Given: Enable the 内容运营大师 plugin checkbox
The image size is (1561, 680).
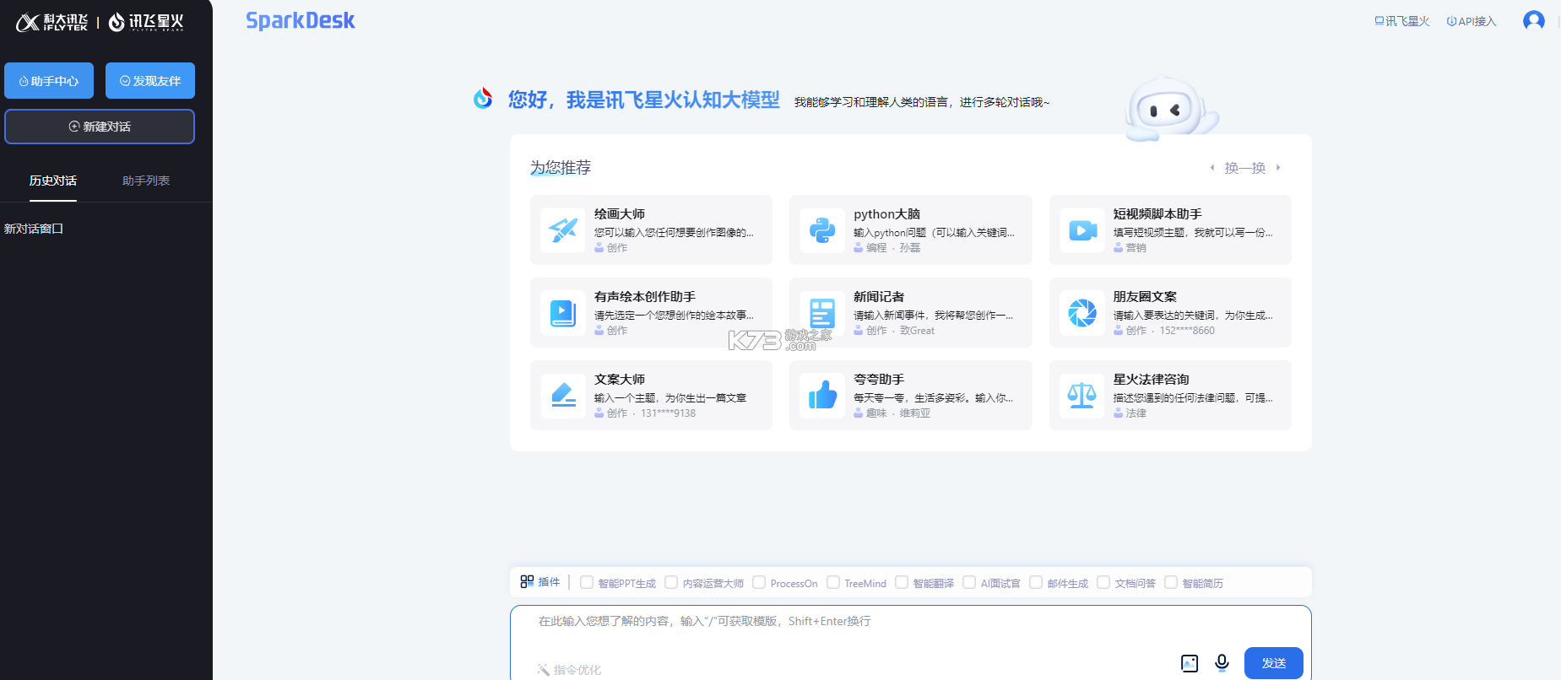Looking at the screenshot, I should point(671,582).
